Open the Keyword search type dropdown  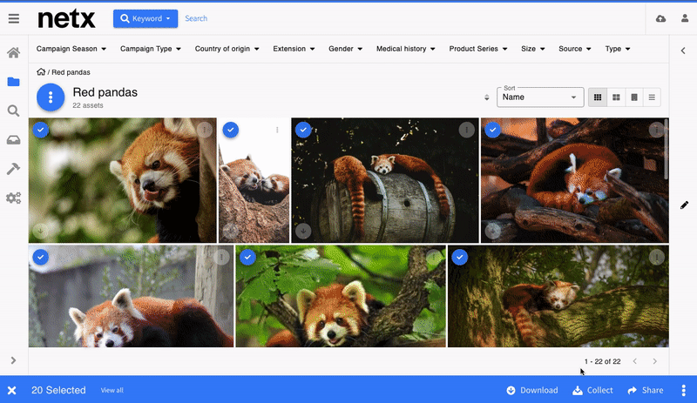[145, 18]
